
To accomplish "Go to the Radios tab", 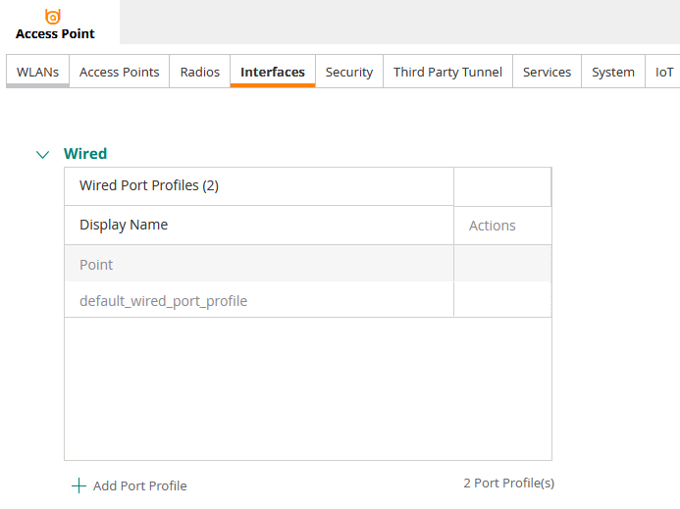I will (x=199, y=72).
